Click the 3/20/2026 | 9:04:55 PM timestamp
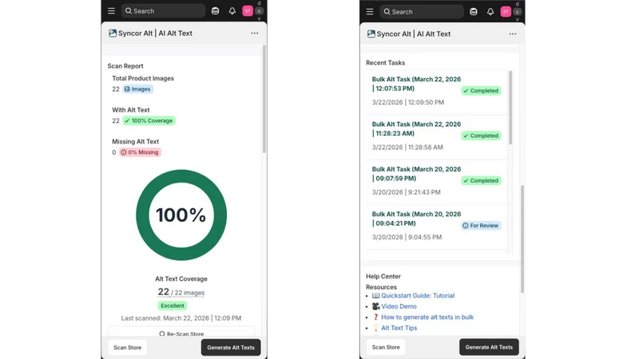The height and width of the screenshot is (359, 639). [407, 237]
